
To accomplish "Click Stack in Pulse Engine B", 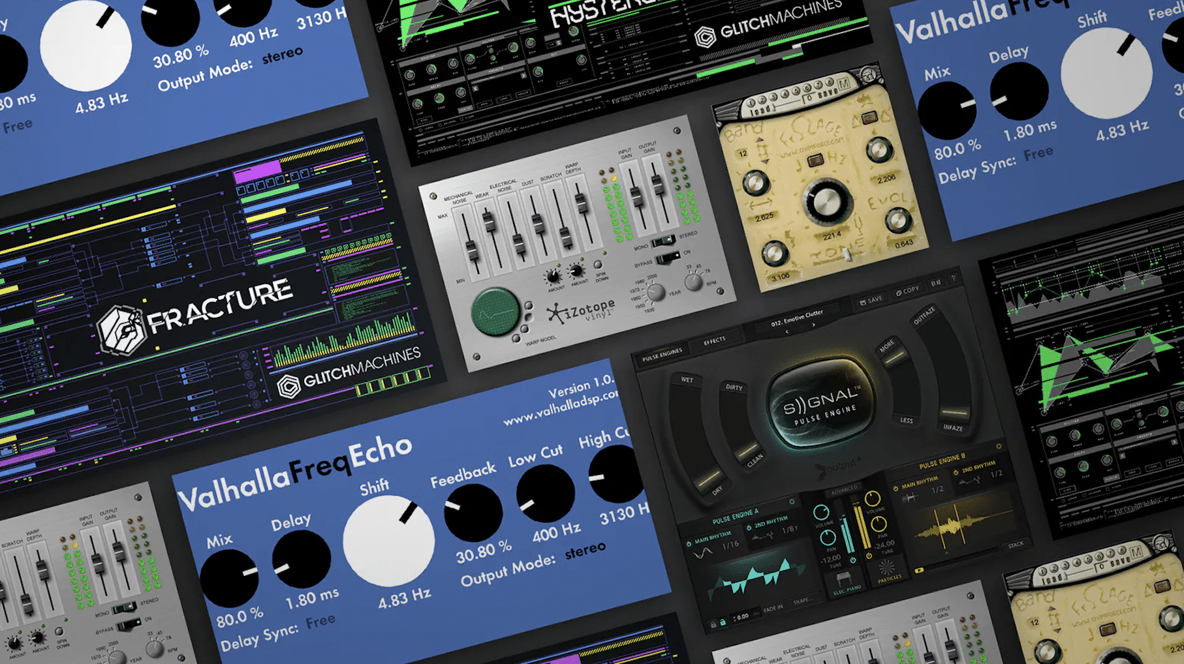I will [x=1016, y=545].
